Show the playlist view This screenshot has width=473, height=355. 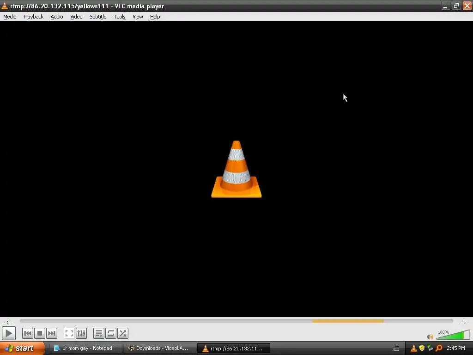99,333
